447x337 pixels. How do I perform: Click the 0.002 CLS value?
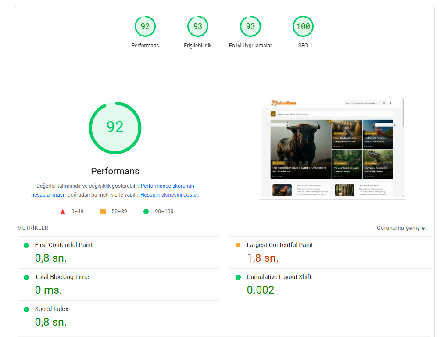pos(261,290)
